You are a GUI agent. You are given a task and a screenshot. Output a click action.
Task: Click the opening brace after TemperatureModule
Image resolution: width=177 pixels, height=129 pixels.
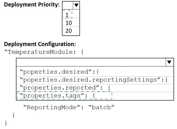[82, 52]
